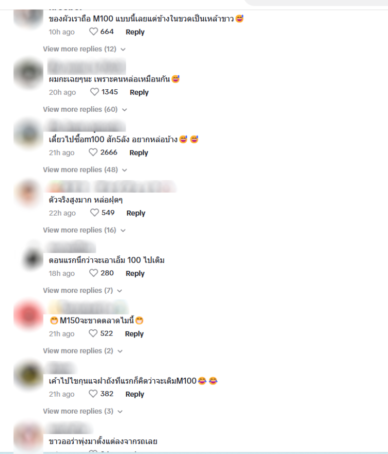Like the comment with 1345 likes
The image size is (388, 454).
(x=95, y=92)
